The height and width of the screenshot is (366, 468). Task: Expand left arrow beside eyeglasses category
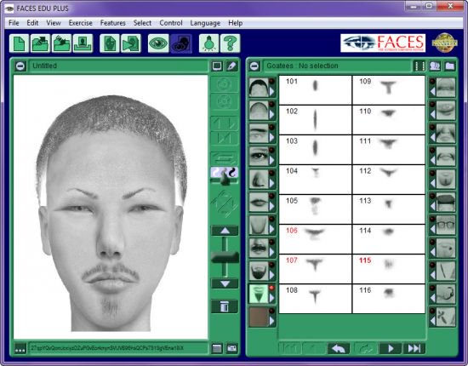pyautogui.click(x=432, y=229)
